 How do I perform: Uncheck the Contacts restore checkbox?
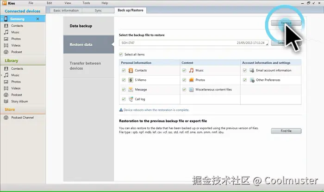(124, 70)
